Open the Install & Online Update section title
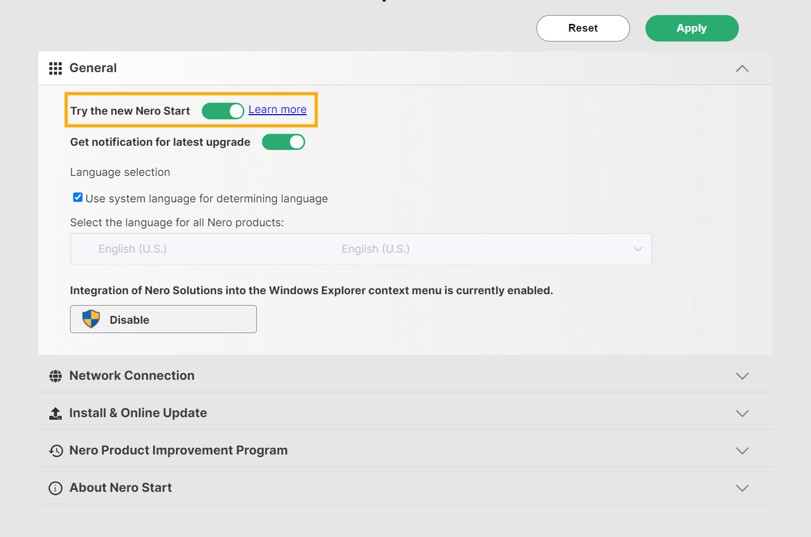The image size is (811, 537). [x=138, y=413]
